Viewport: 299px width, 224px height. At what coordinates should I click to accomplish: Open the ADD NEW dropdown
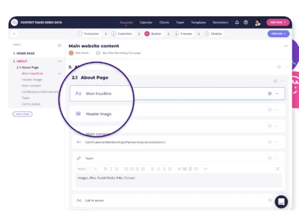pyautogui.click(x=278, y=23)
